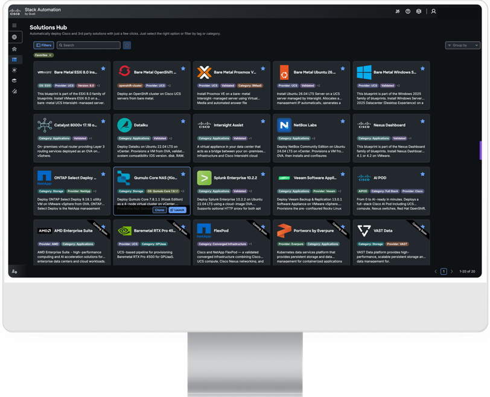Click the user profile icon in the header
This screenshot has height=397, width=490.
433,11
